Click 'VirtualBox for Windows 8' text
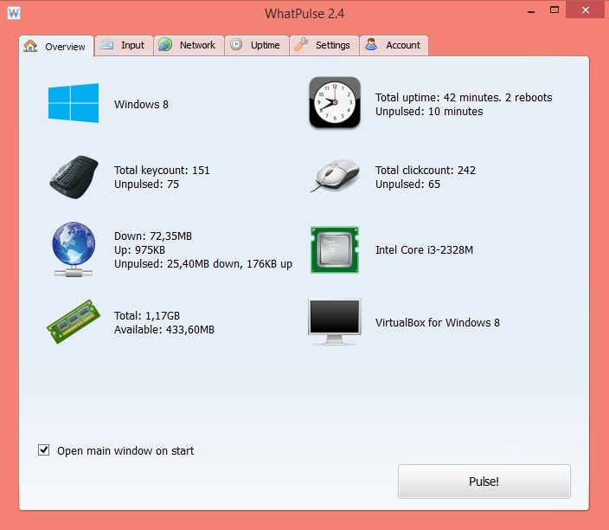609x530 pixels. point(438,322)
